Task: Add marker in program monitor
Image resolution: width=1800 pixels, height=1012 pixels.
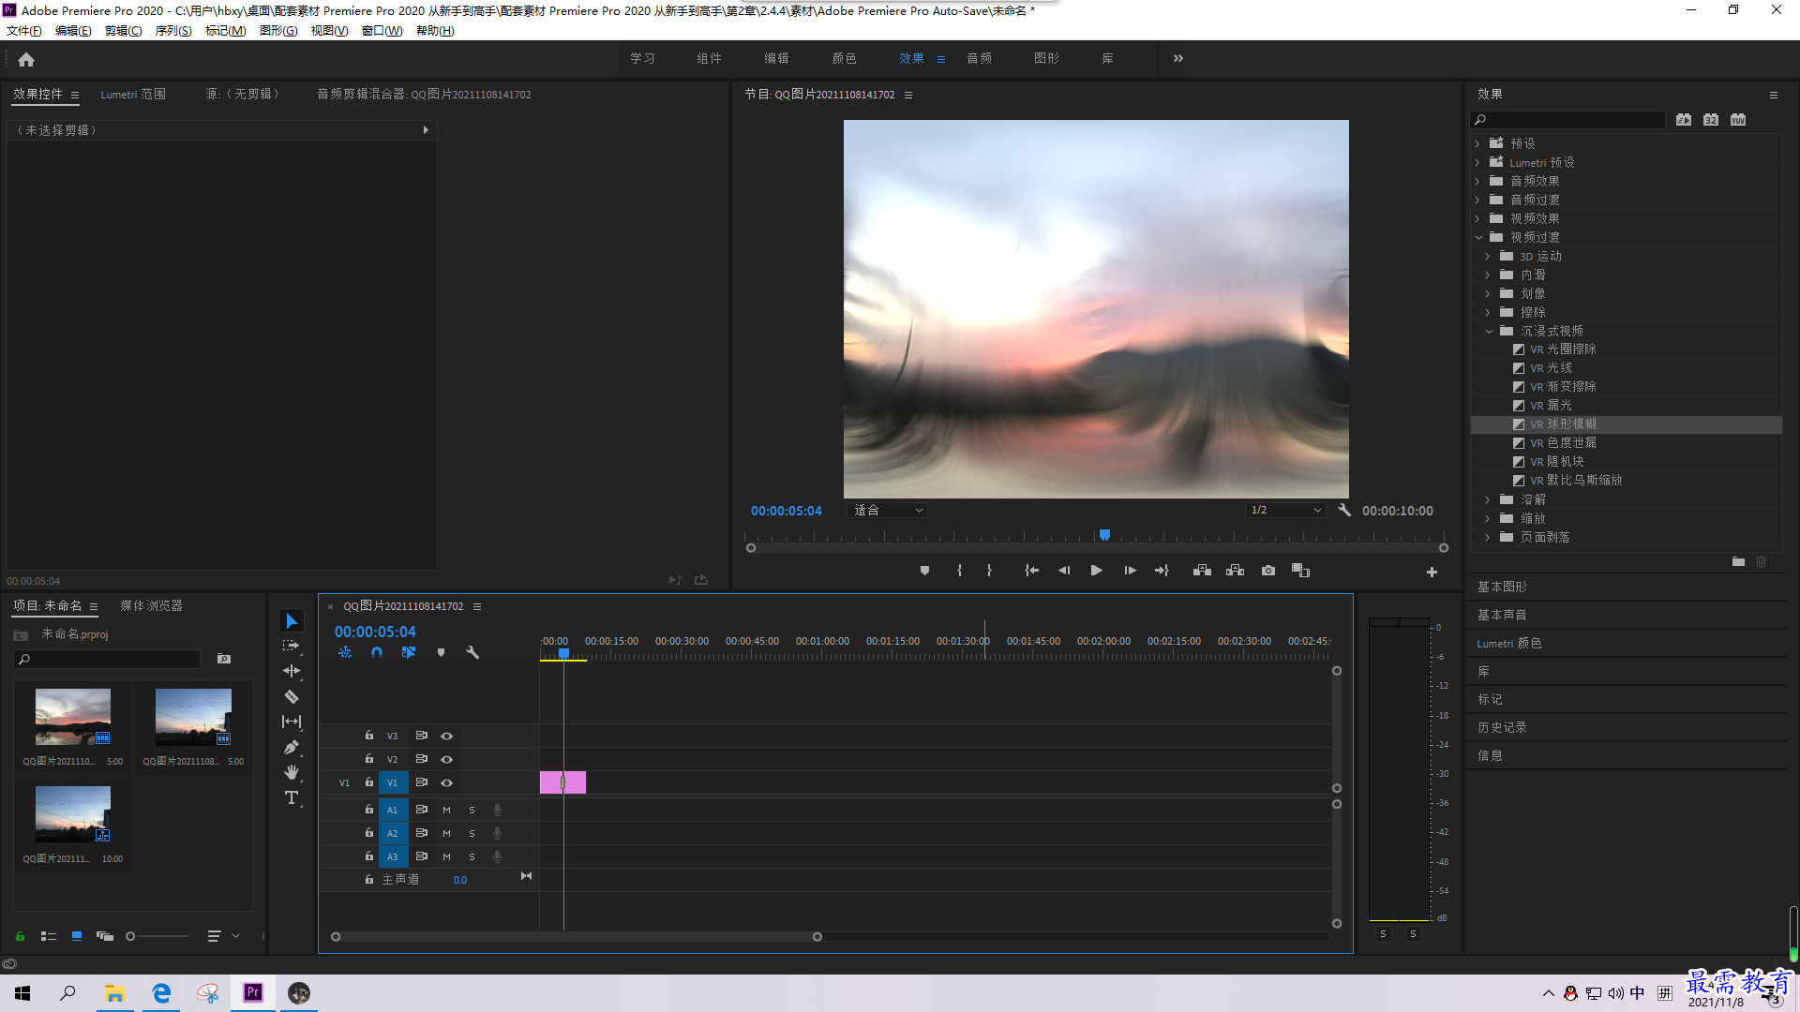Action: click(924, 571)
